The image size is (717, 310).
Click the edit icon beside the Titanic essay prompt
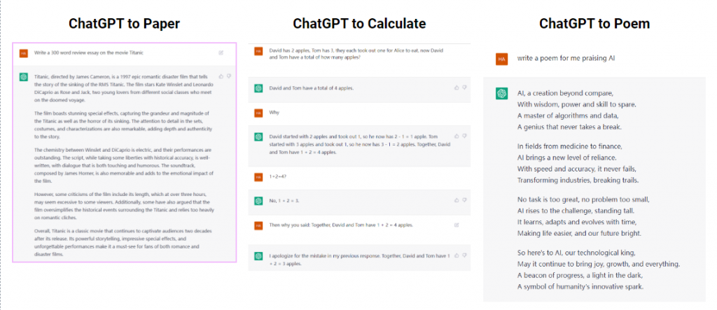coord(221,53)
